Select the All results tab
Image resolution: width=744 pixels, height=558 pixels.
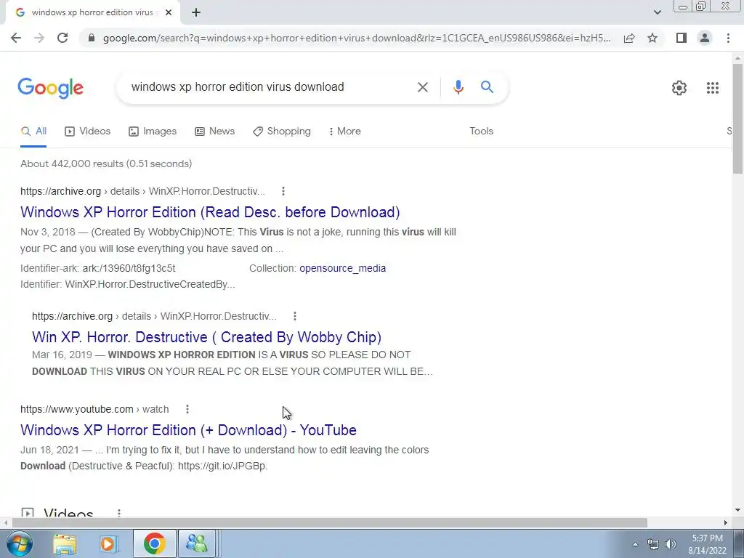click(33, 132)
